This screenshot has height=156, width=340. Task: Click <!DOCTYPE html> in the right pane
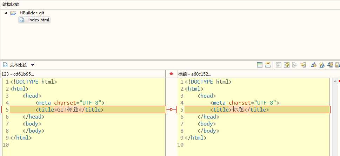tap(208, 82)
